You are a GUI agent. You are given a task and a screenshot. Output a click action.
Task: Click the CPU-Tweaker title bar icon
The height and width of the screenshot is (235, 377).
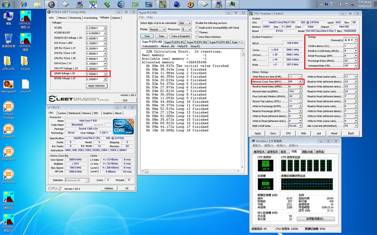coord(251,13)
